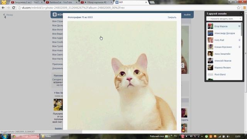The image size is (247, 139).
Task: Open Holly Rail's avatar
Action: [210, 40]
